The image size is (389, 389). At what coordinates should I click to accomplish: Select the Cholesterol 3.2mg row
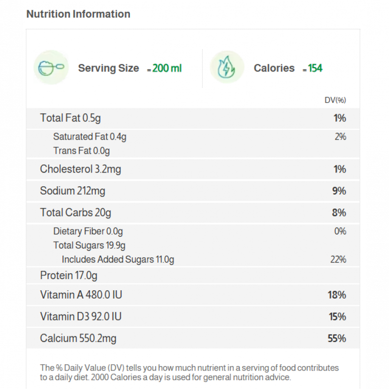point(193,169)
